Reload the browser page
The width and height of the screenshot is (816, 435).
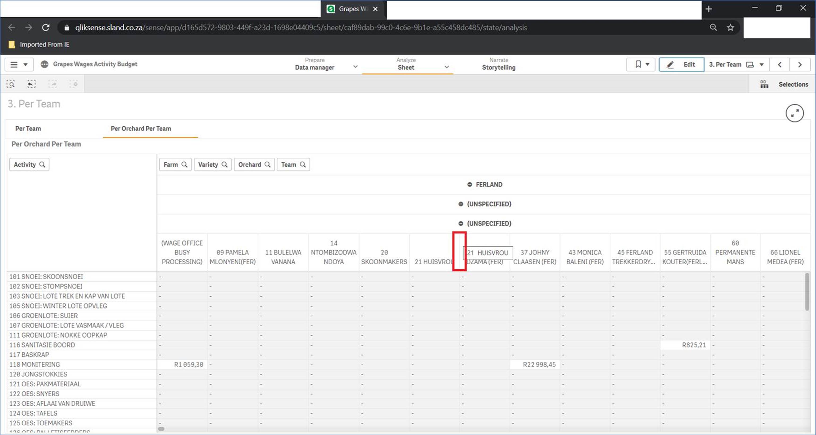(x=46, y=28)
